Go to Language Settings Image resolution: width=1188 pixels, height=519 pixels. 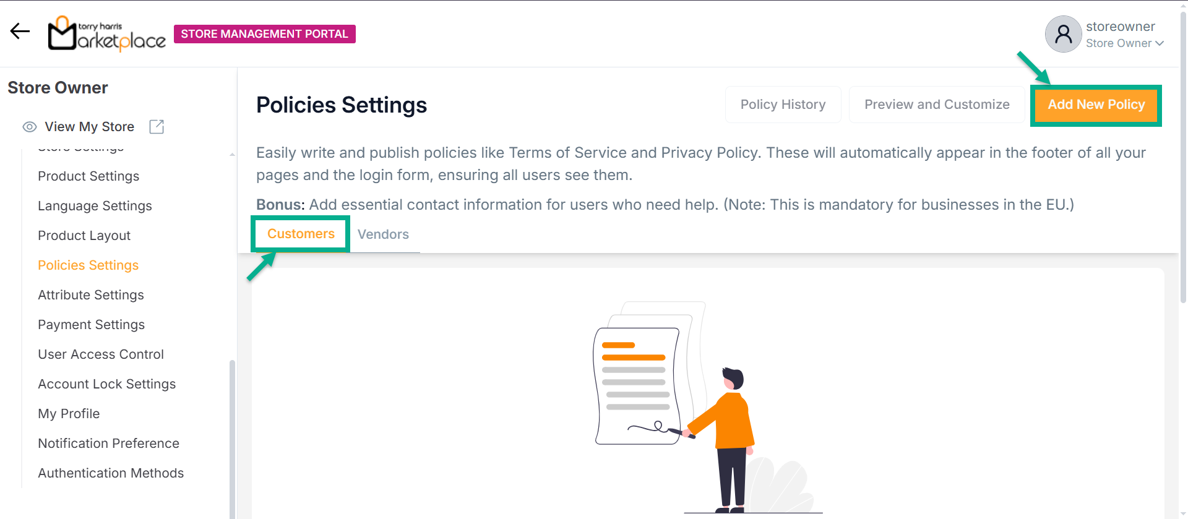(x=95, y=206)
